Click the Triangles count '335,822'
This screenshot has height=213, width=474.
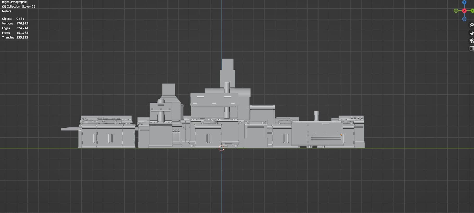coord(22,37)
